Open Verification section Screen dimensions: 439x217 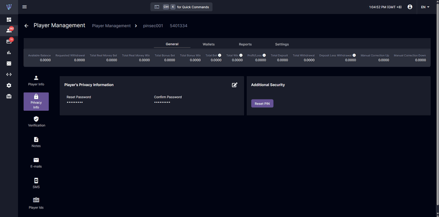tap(36, 122)
